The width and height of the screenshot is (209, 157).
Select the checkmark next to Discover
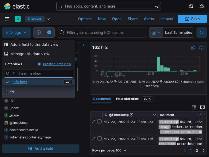tap(49, 19)
